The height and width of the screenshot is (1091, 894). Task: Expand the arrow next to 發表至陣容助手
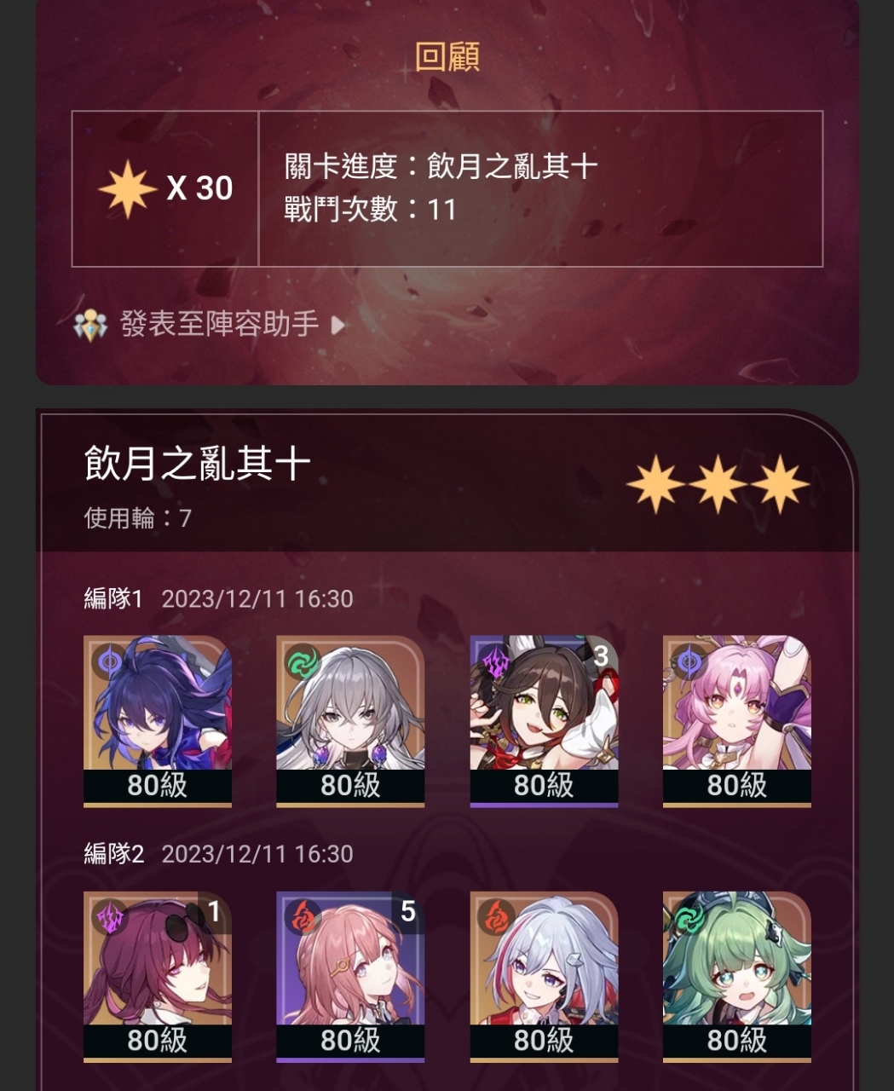[x=337, y=325]
